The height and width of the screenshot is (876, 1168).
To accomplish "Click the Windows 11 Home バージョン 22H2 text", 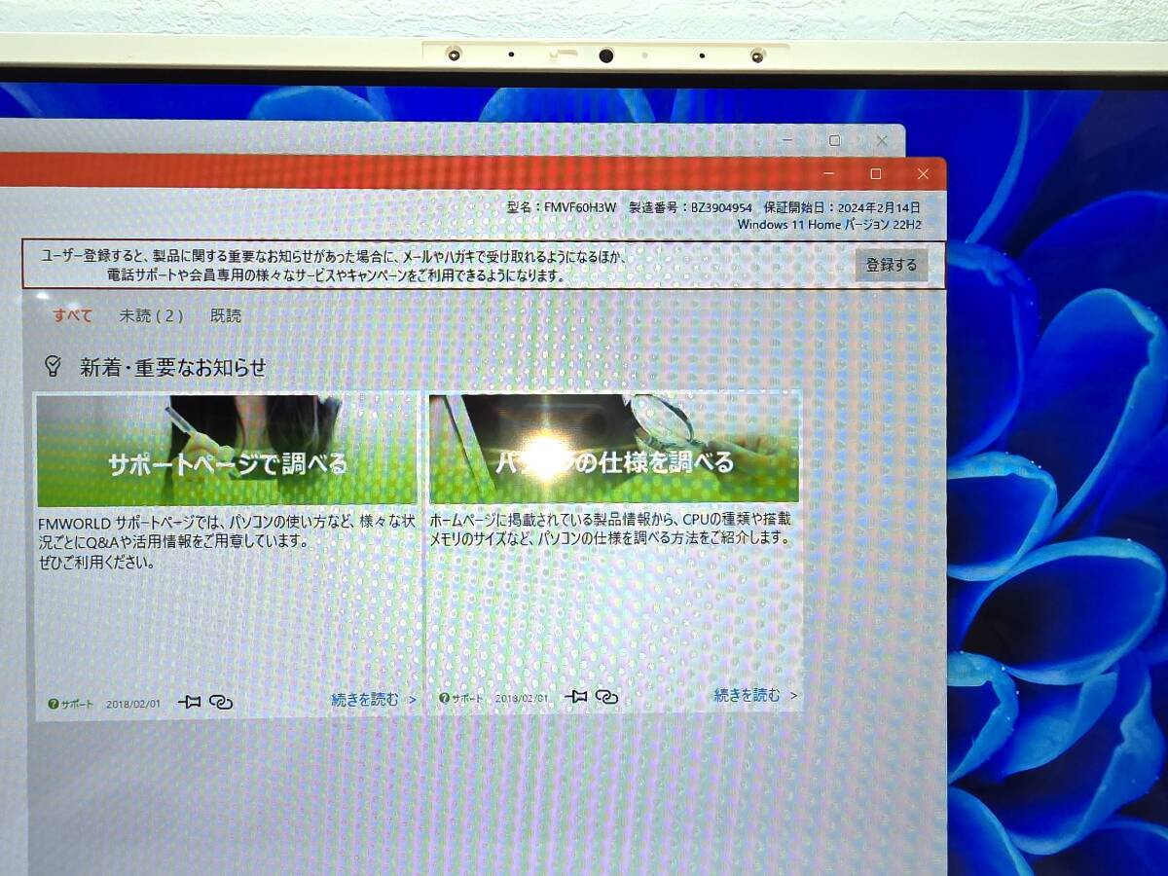I will [828, 224].
